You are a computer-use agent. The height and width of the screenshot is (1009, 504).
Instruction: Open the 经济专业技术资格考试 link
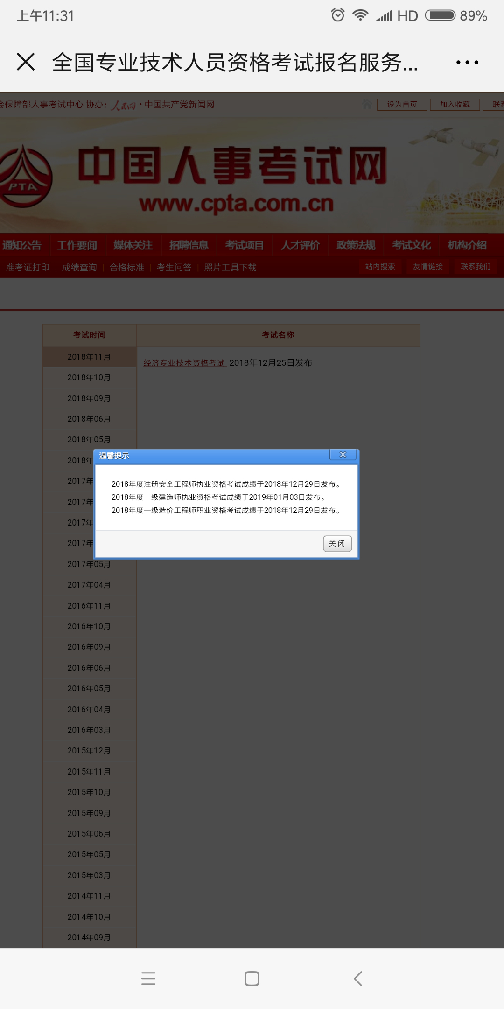[185, 363]
